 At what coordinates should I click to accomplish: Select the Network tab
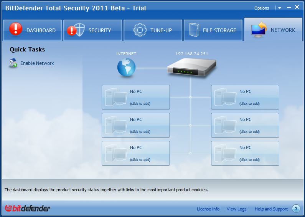273,30
